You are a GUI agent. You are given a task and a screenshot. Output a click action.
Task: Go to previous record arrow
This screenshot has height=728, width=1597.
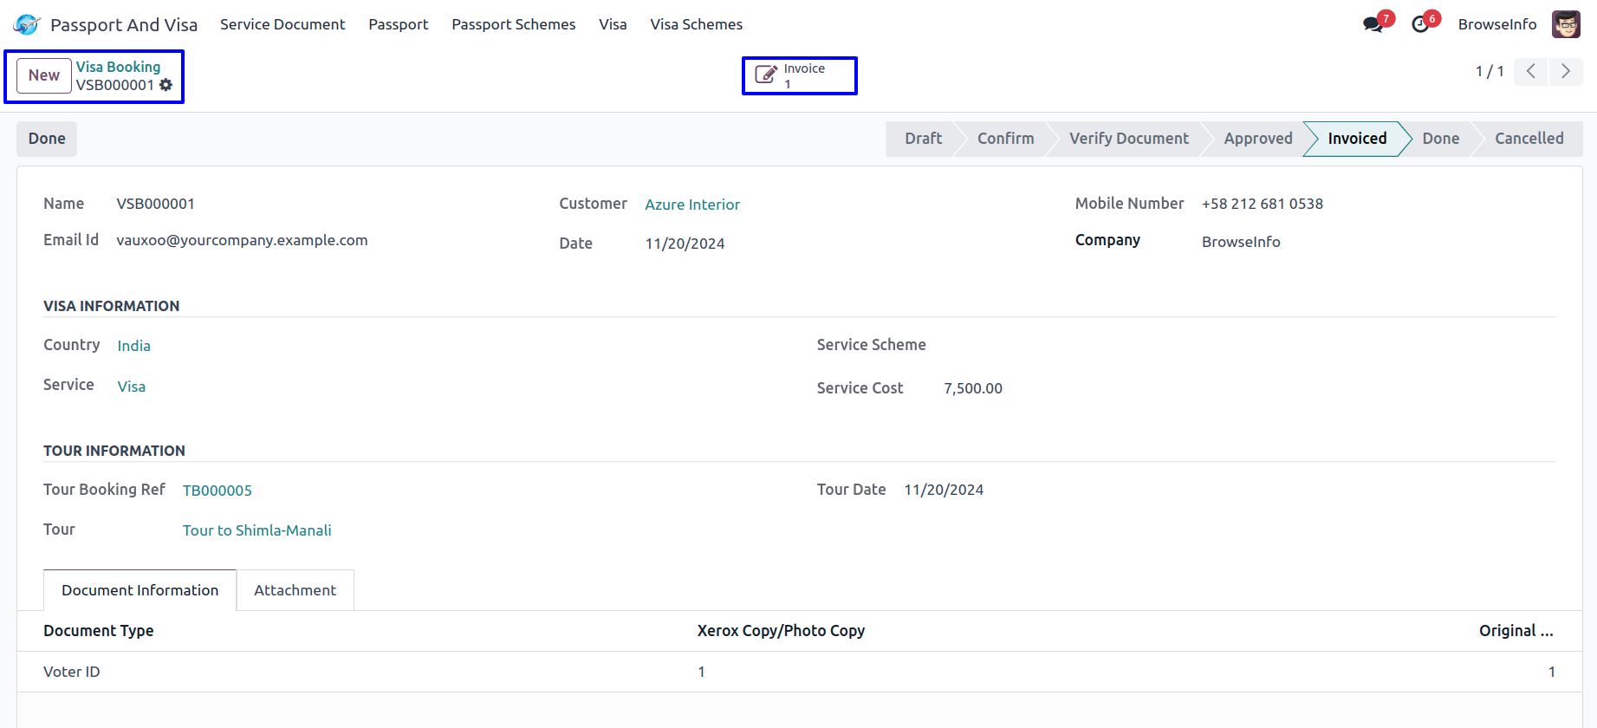click(1531, 71)
